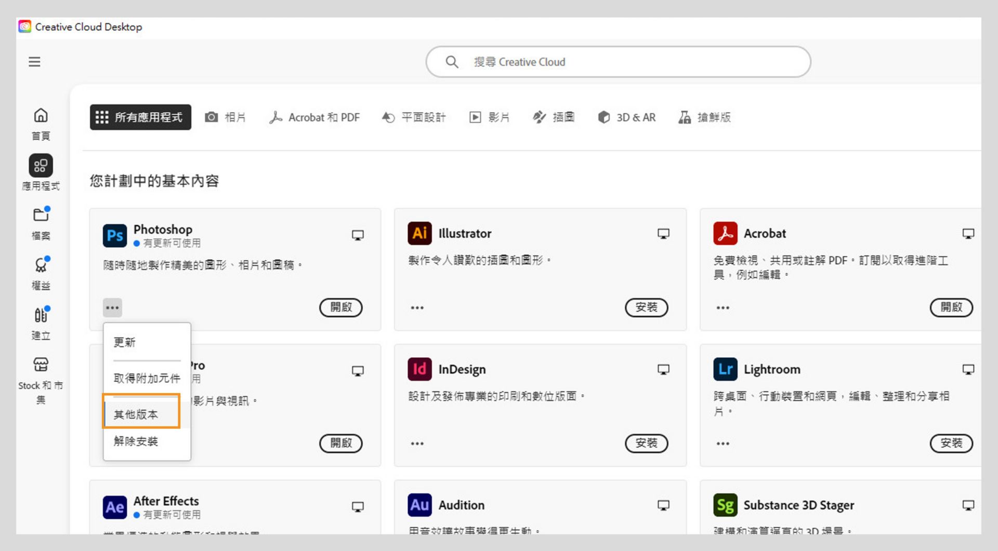998x551 pixels.
Task: Open 建立 create section in sidebar
Action: click(x=41, y=323)
